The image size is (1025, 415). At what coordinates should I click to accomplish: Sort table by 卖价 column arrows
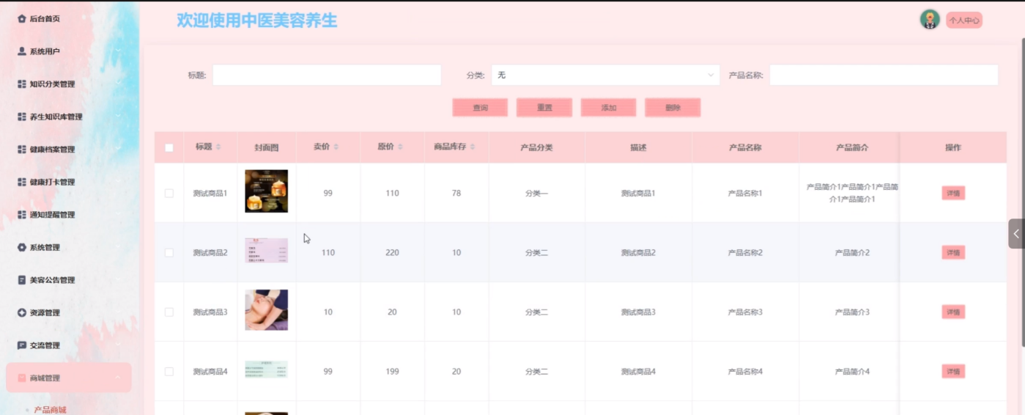click(336, 147)
